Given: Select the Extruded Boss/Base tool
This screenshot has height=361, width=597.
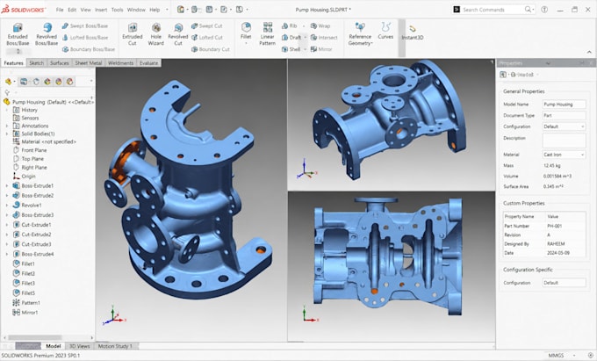Looking at the screenshot, I should pyautogui.click(x=18, y=34).
